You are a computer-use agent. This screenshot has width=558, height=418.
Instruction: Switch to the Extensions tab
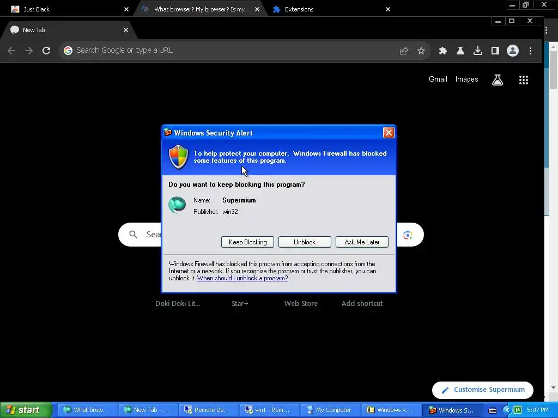(331, 9)
